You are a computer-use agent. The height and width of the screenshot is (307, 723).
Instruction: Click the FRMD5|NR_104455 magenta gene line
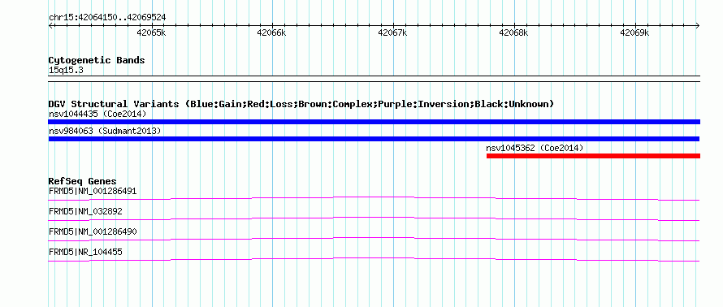tap(374, 259)
